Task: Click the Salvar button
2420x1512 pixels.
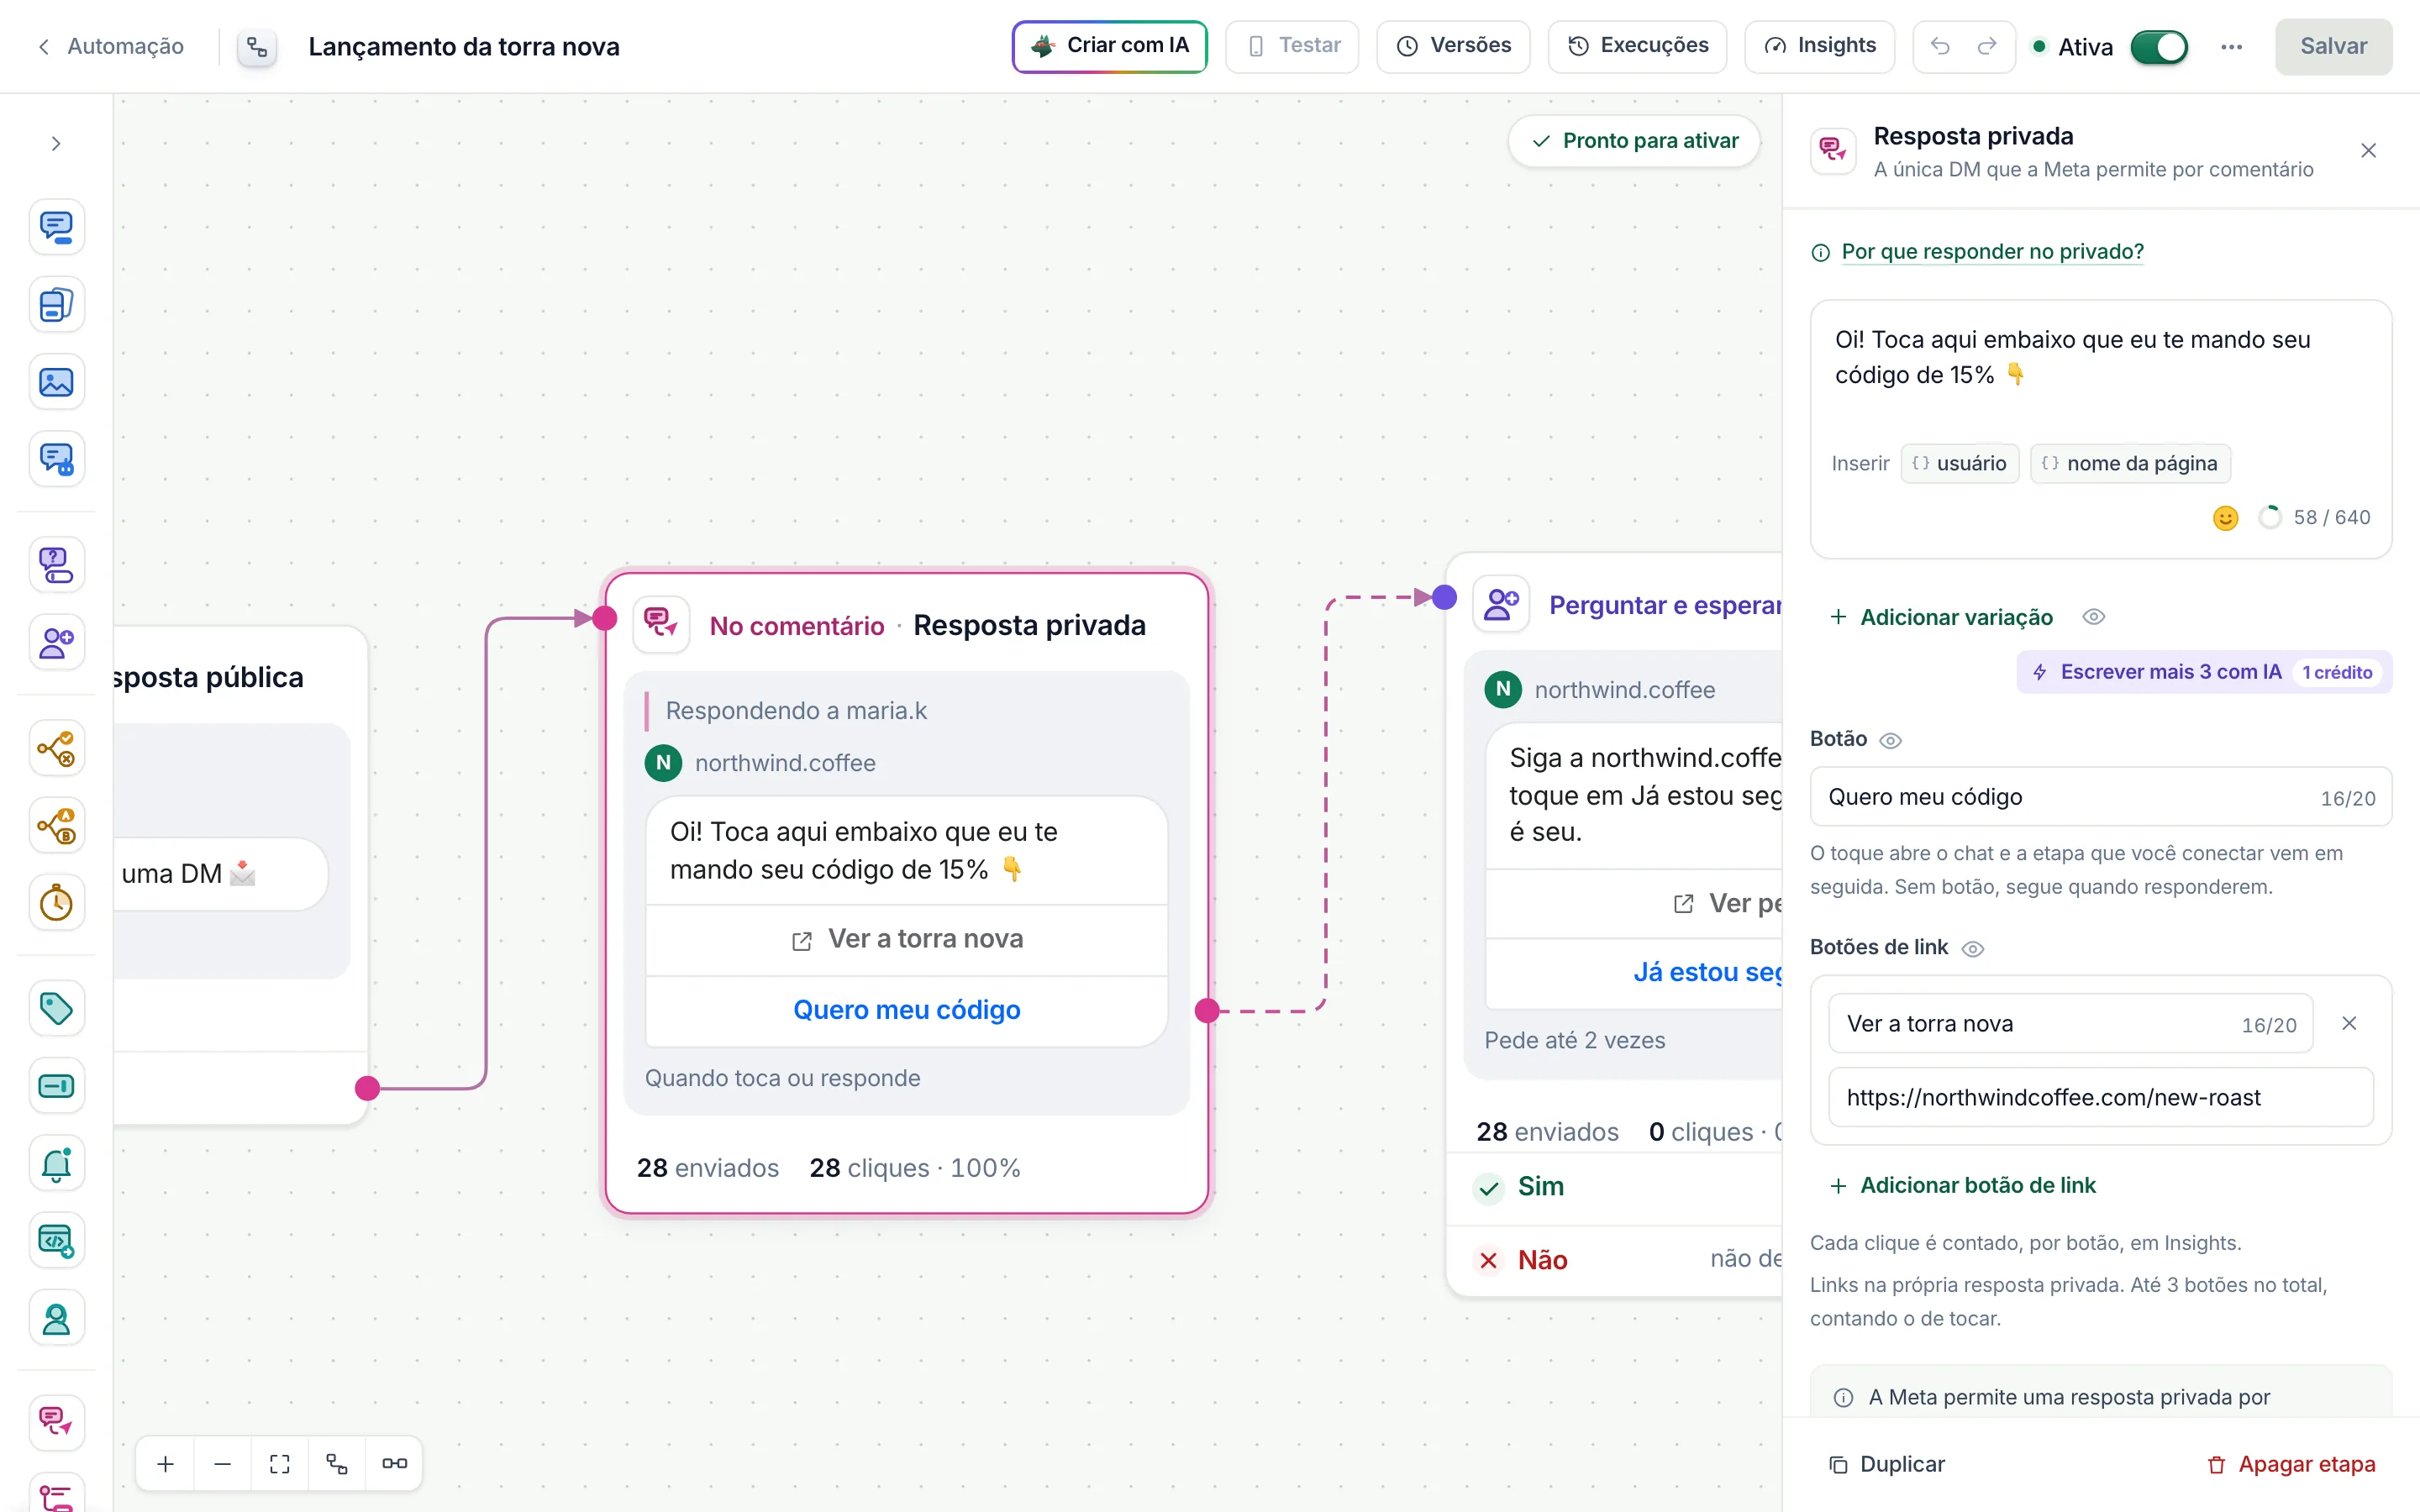Action: point(2333,46)
